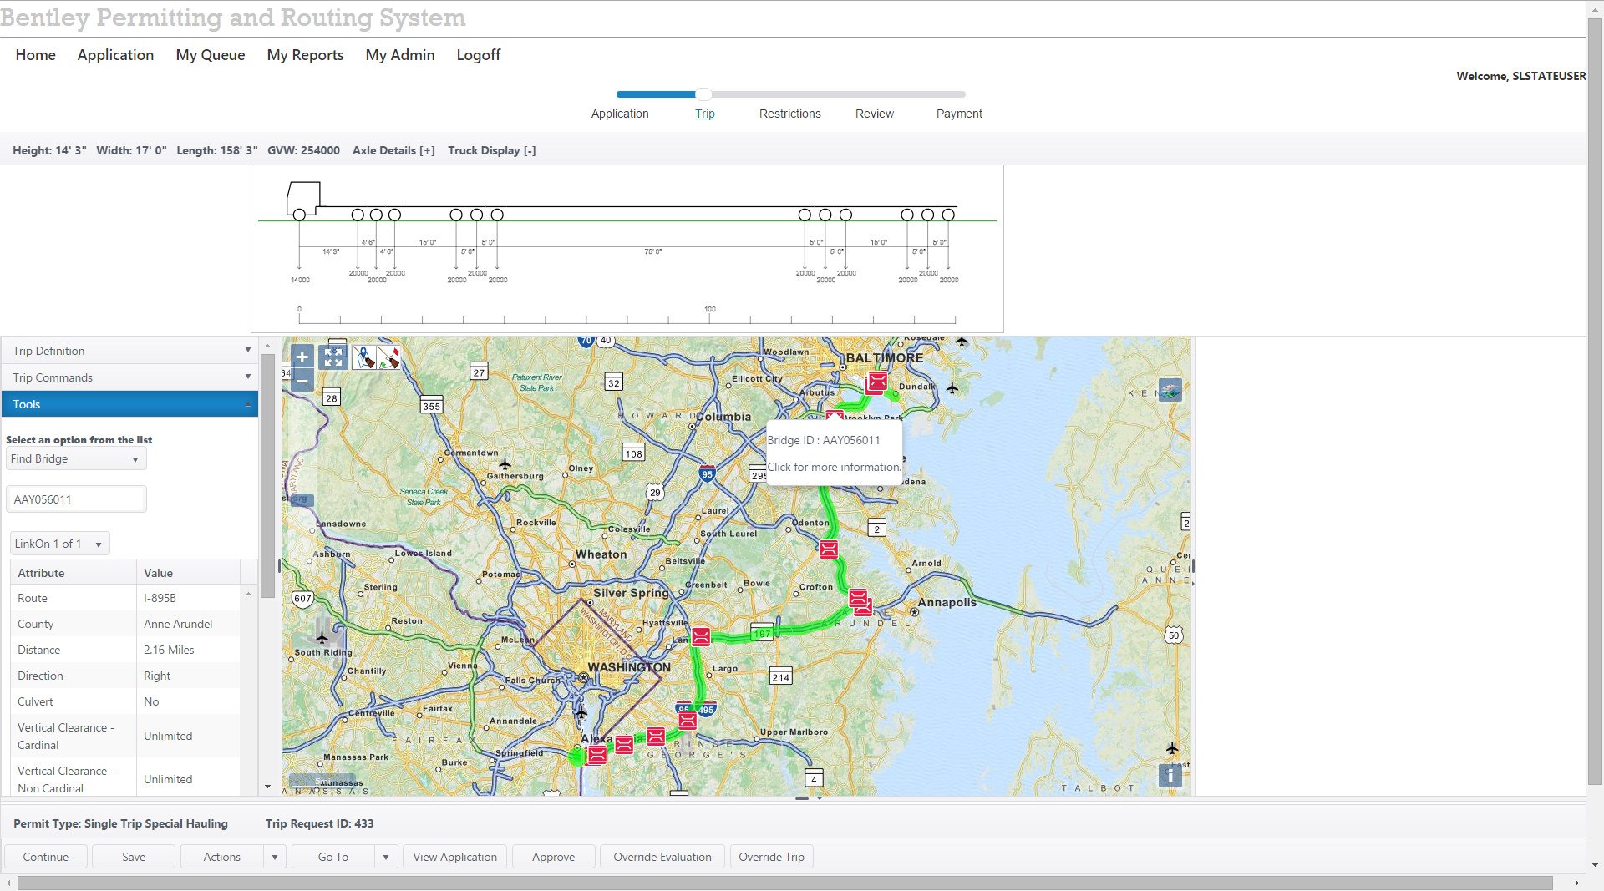1604x891 pixels.
Task: Expand Axle Details [+]
Action: click(x=393, y=150)
